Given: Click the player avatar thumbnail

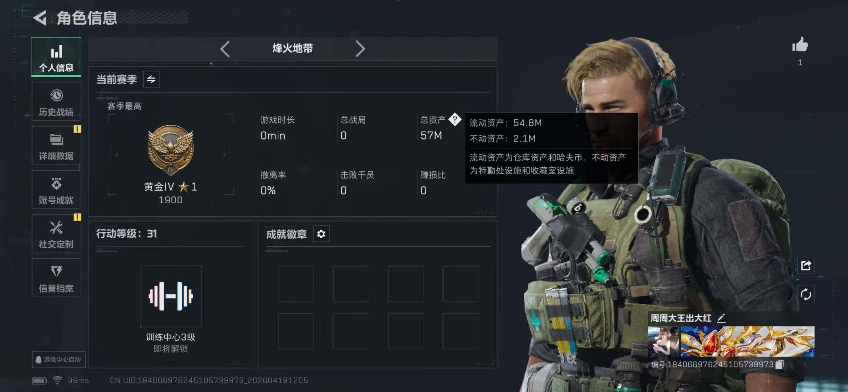Looking at the screenshot, I should coord(663,342).
